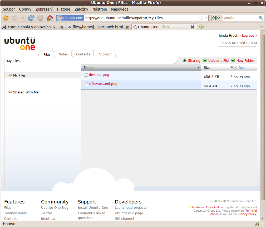Open the Account tab
Image resolution: width=266 pixels, height=228 pixels.
click(x=105, y=54)
